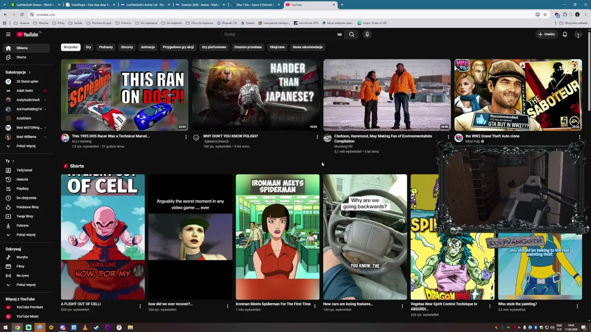This screenshot has height=332, width=591.
Task: Open the account avatar menu
Action: (x=578, y=34)
